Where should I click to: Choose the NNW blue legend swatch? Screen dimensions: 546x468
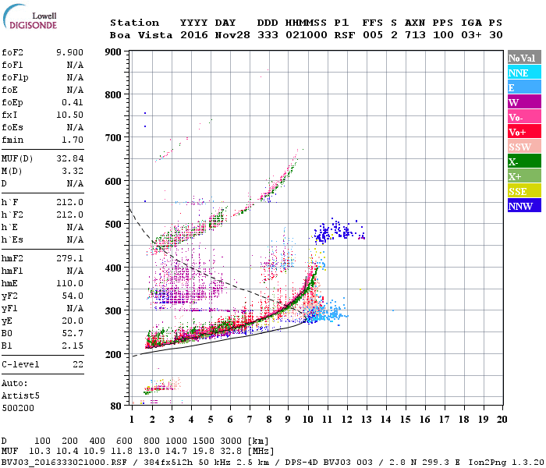click(x=524, y=205)
